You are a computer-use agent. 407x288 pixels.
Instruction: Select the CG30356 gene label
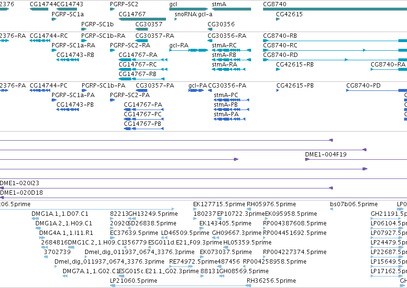[221, 24]
